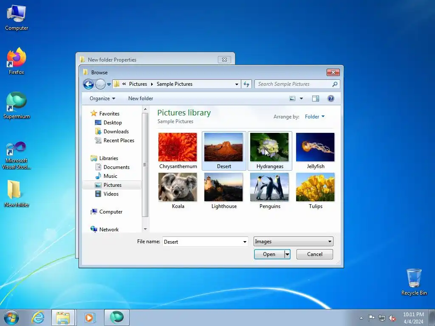This screenshot has height=326, width=435.
Task: Select the Recycle Bin icon
Action: [x=414, y=282]
